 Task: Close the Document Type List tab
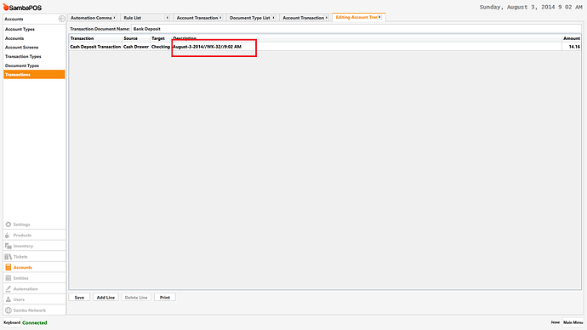[274, 18]
